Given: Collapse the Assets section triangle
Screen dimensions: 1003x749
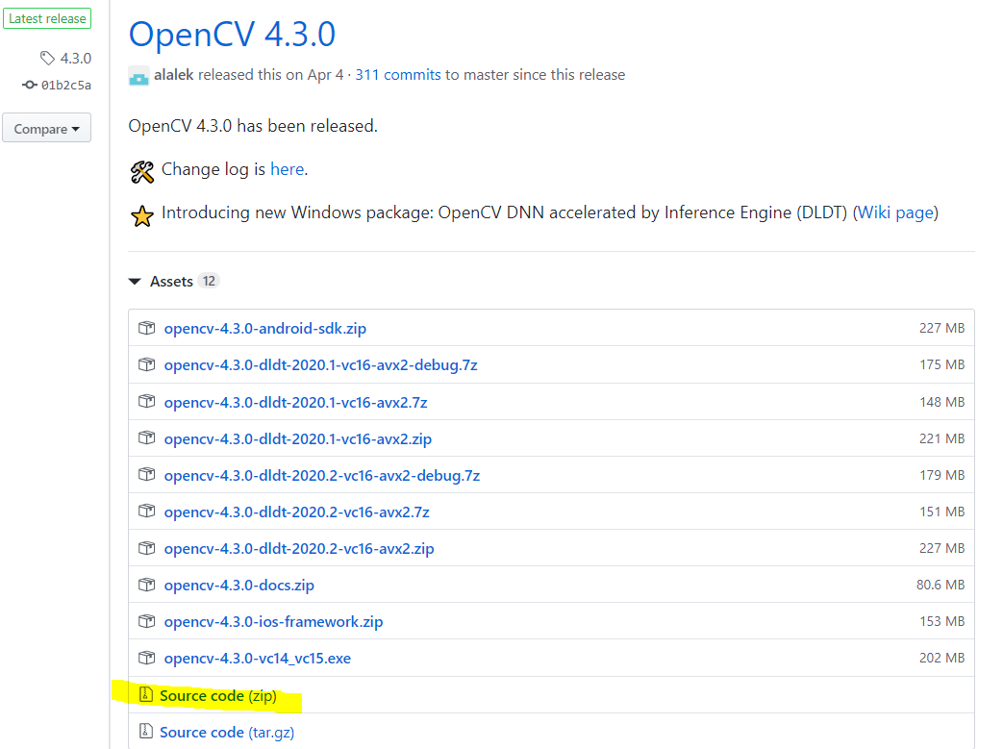Looking at the screenshot, I should point(135,282).
